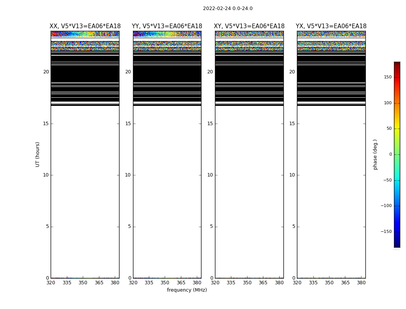
Task: Click the XY panel title text
Action: click(x=249, y=26)
